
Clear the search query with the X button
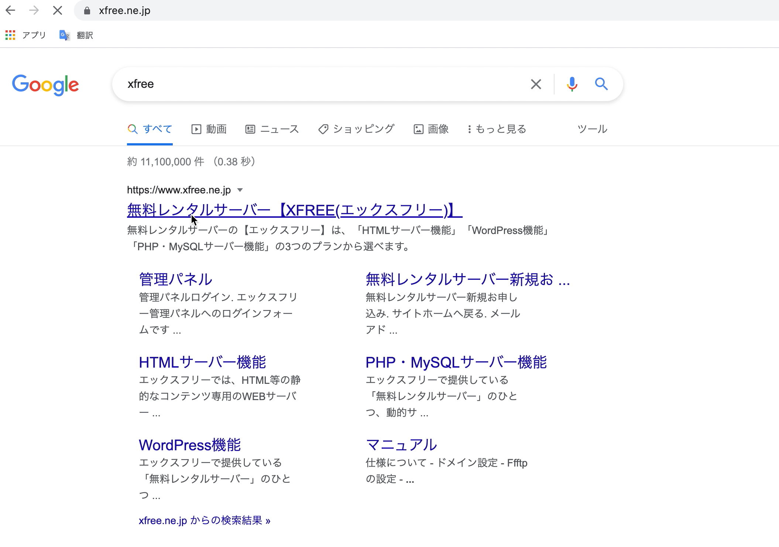pos(536,84)
